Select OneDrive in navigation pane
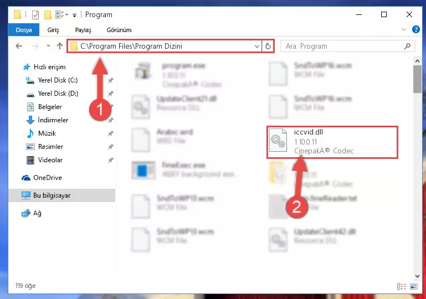 pyautogui.click(x=48, y=178)
